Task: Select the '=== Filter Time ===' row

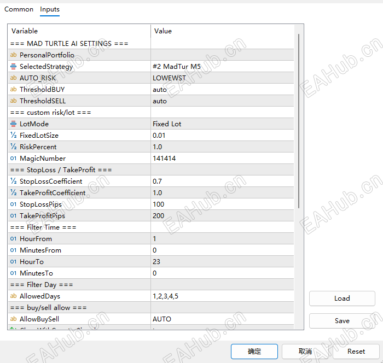Action: [x=151, y=227]
